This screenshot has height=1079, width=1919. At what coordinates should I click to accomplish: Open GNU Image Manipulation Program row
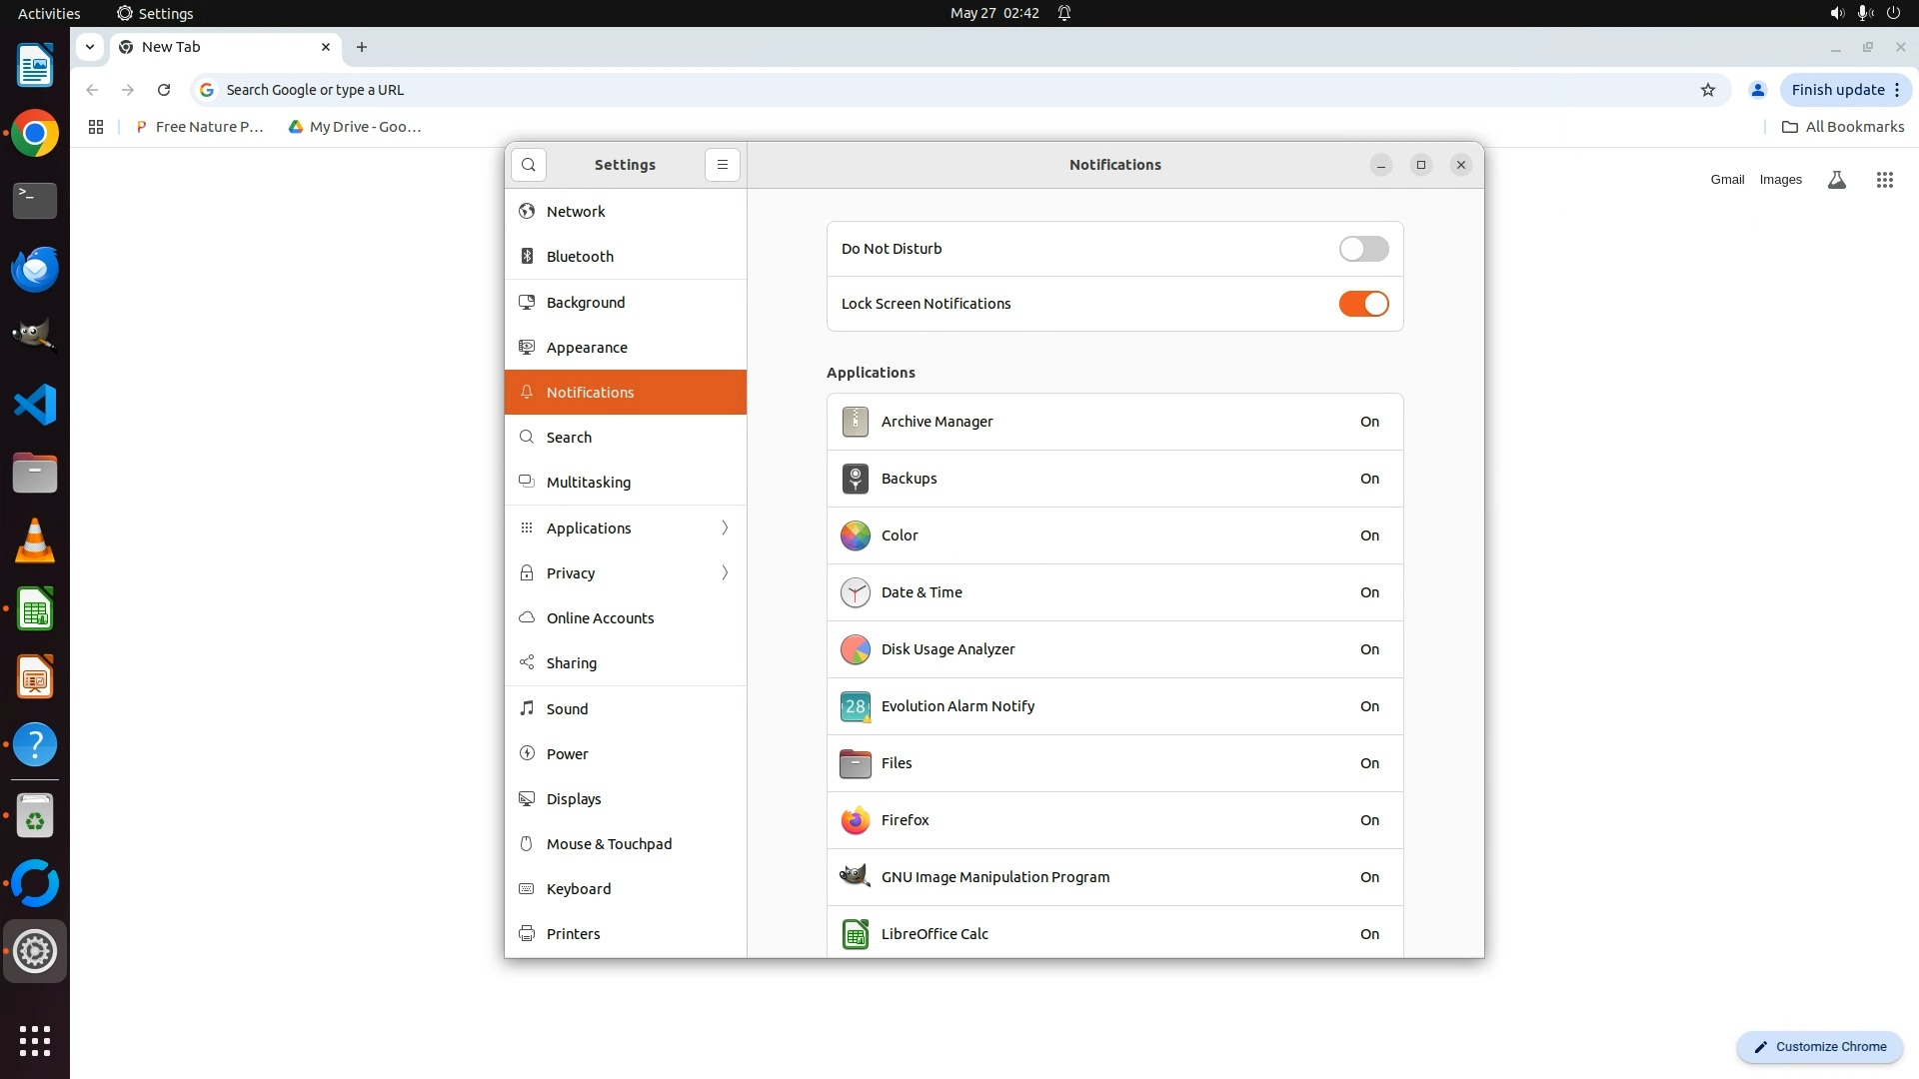1114,877
